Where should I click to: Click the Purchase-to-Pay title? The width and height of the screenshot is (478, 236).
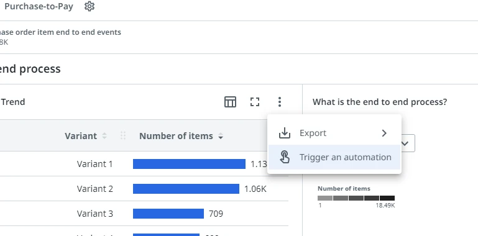tap(39, 6)
